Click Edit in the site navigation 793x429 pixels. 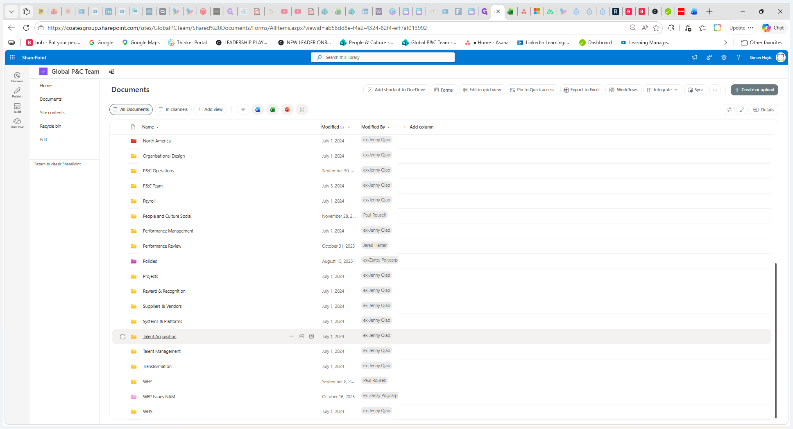(43, 140)
